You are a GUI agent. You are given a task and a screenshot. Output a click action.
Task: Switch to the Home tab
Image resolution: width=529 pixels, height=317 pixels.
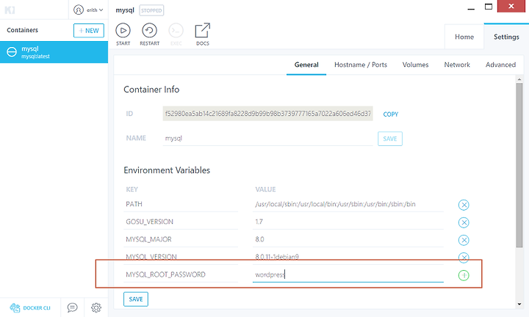pyautogui.click(x=464, y=37)
